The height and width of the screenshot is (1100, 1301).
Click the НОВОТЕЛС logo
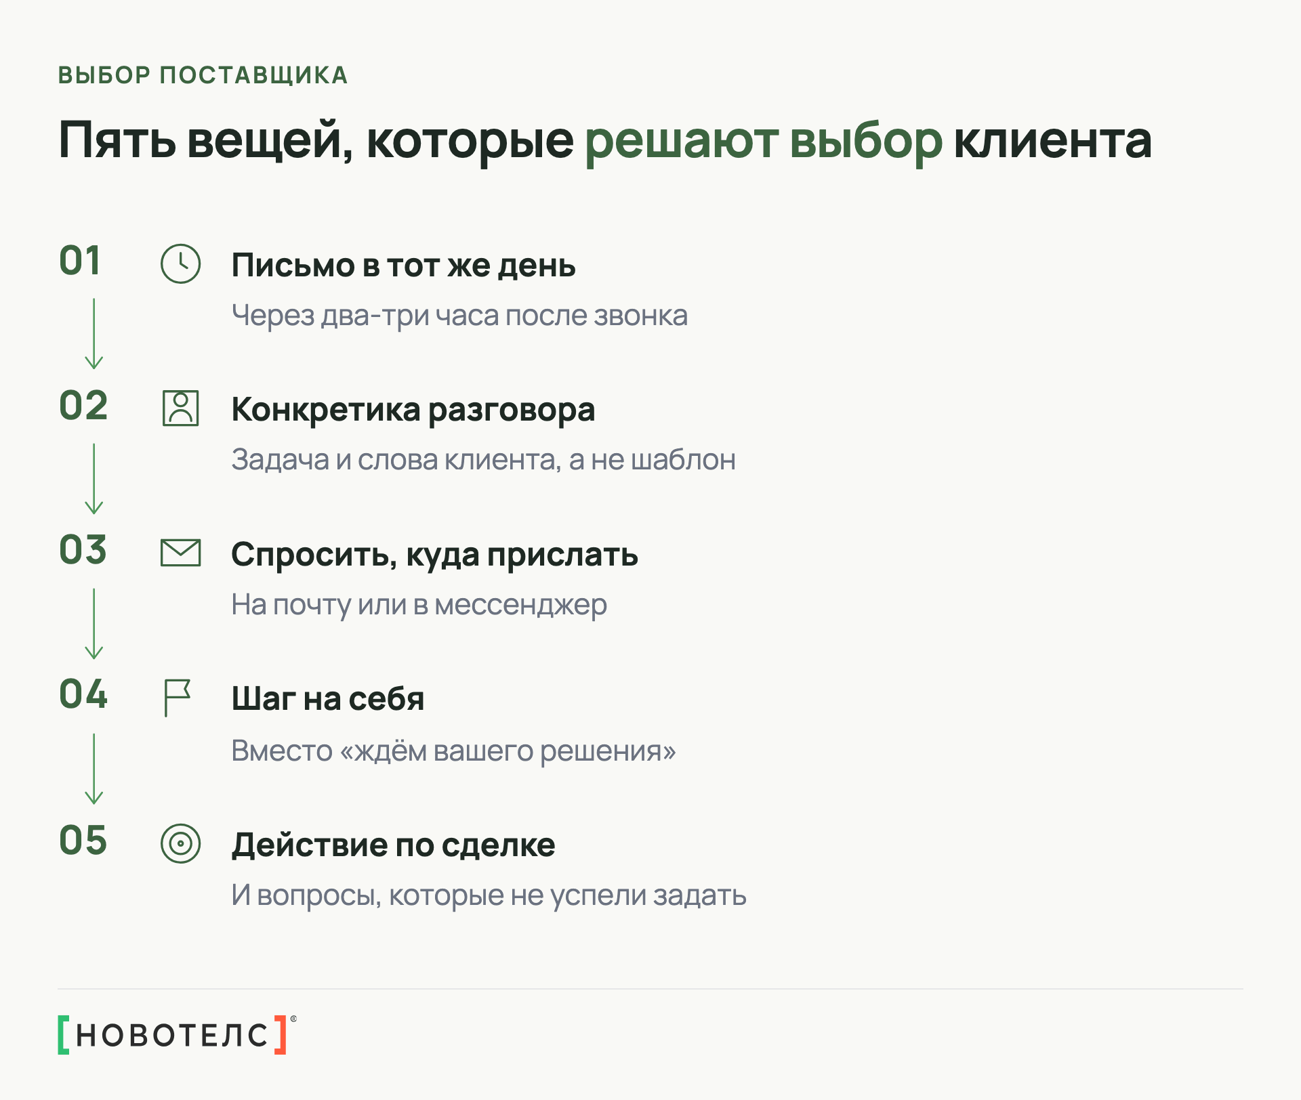pos(177,1034)
